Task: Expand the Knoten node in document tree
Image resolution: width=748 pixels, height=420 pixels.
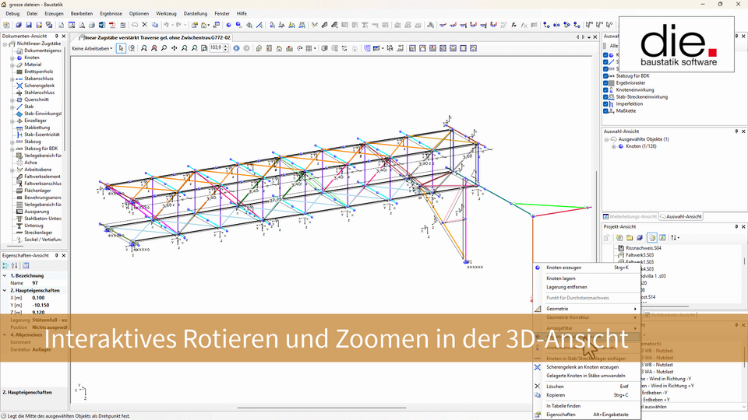Action: (12, 58)
